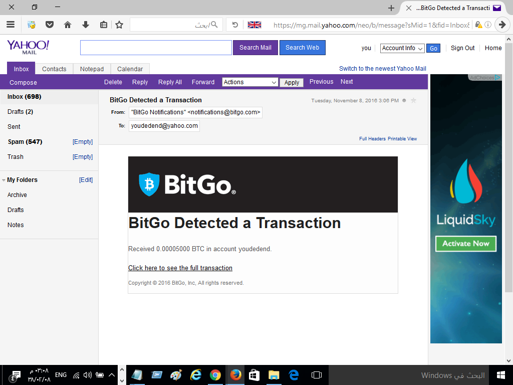Click the Windows Start button

tap(500, 375)
